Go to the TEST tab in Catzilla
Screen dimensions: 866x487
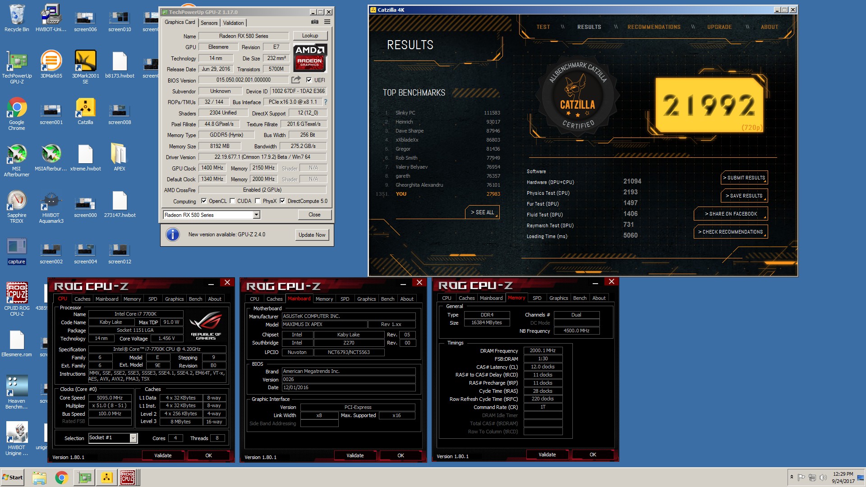pos(543,27)
